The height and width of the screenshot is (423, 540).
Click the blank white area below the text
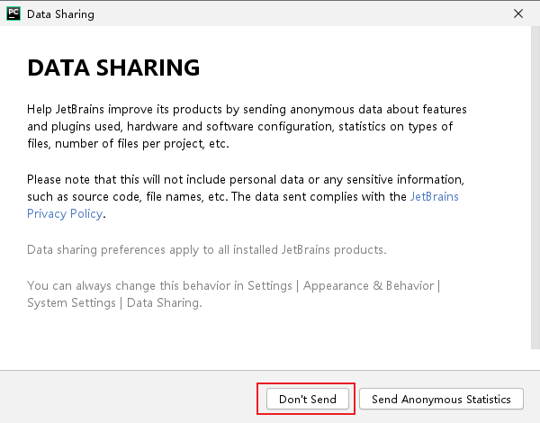(270, 342)
